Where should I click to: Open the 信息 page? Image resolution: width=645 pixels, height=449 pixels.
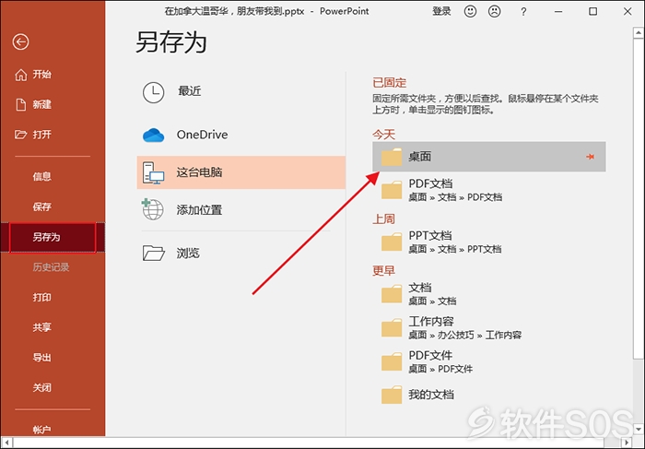[x=42, y=176]
